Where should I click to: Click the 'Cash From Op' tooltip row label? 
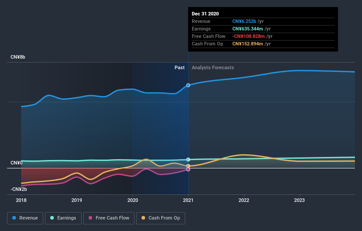pyautogui.click(x=207, y=44)
